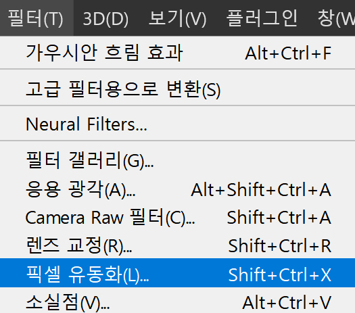Select 응용 광각(A)... filter
The image size is (355, 313).
pyautogui.click(x=177, y=189)
